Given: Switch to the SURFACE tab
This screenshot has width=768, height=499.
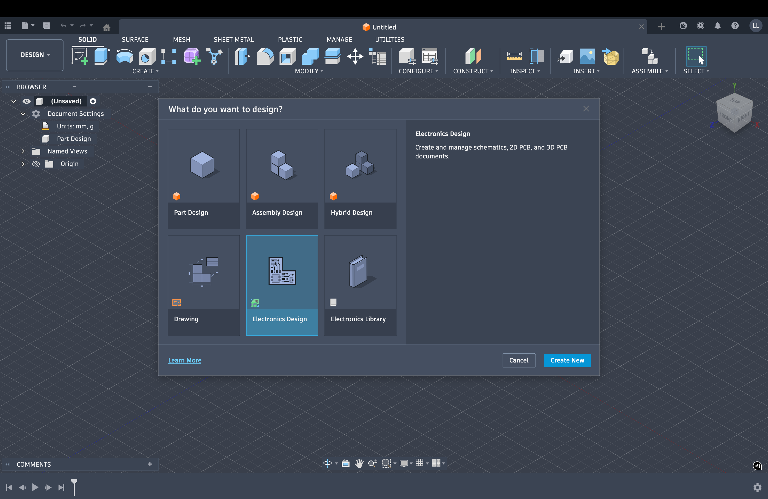Looking at the screenshot, I should tap(135, 39).
